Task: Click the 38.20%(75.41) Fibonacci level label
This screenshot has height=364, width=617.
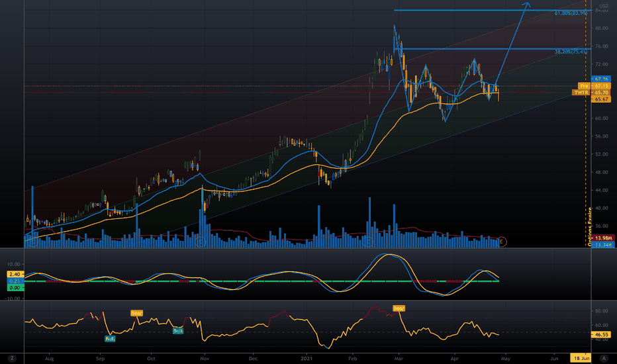Action: 571,52
